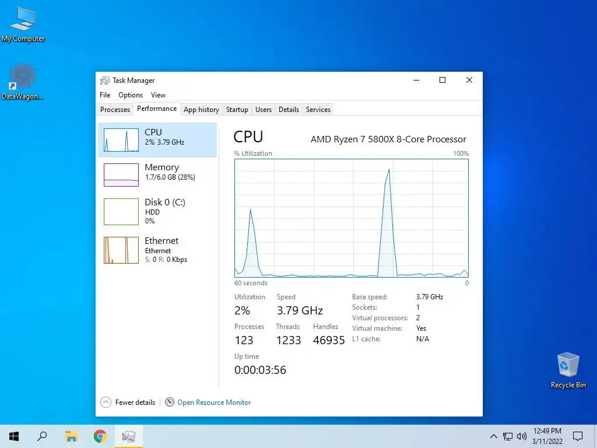Open the My Computer desktop icon
Viewport: 597px width, 448px height.
coord(23,25)
